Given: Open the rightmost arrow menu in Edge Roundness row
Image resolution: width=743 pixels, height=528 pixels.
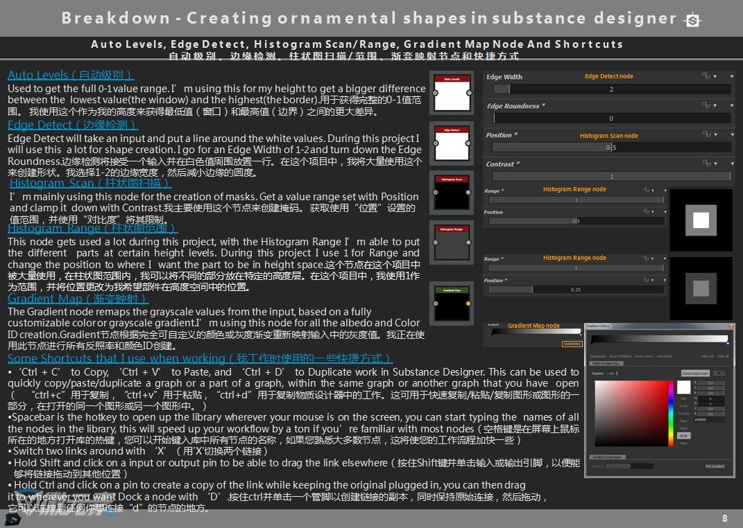Looking at the screenshot, I should pyautogui.click(x=732, y=105).
